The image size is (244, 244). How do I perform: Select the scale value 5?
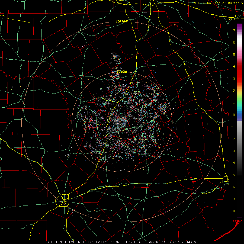tap(234, 54)
